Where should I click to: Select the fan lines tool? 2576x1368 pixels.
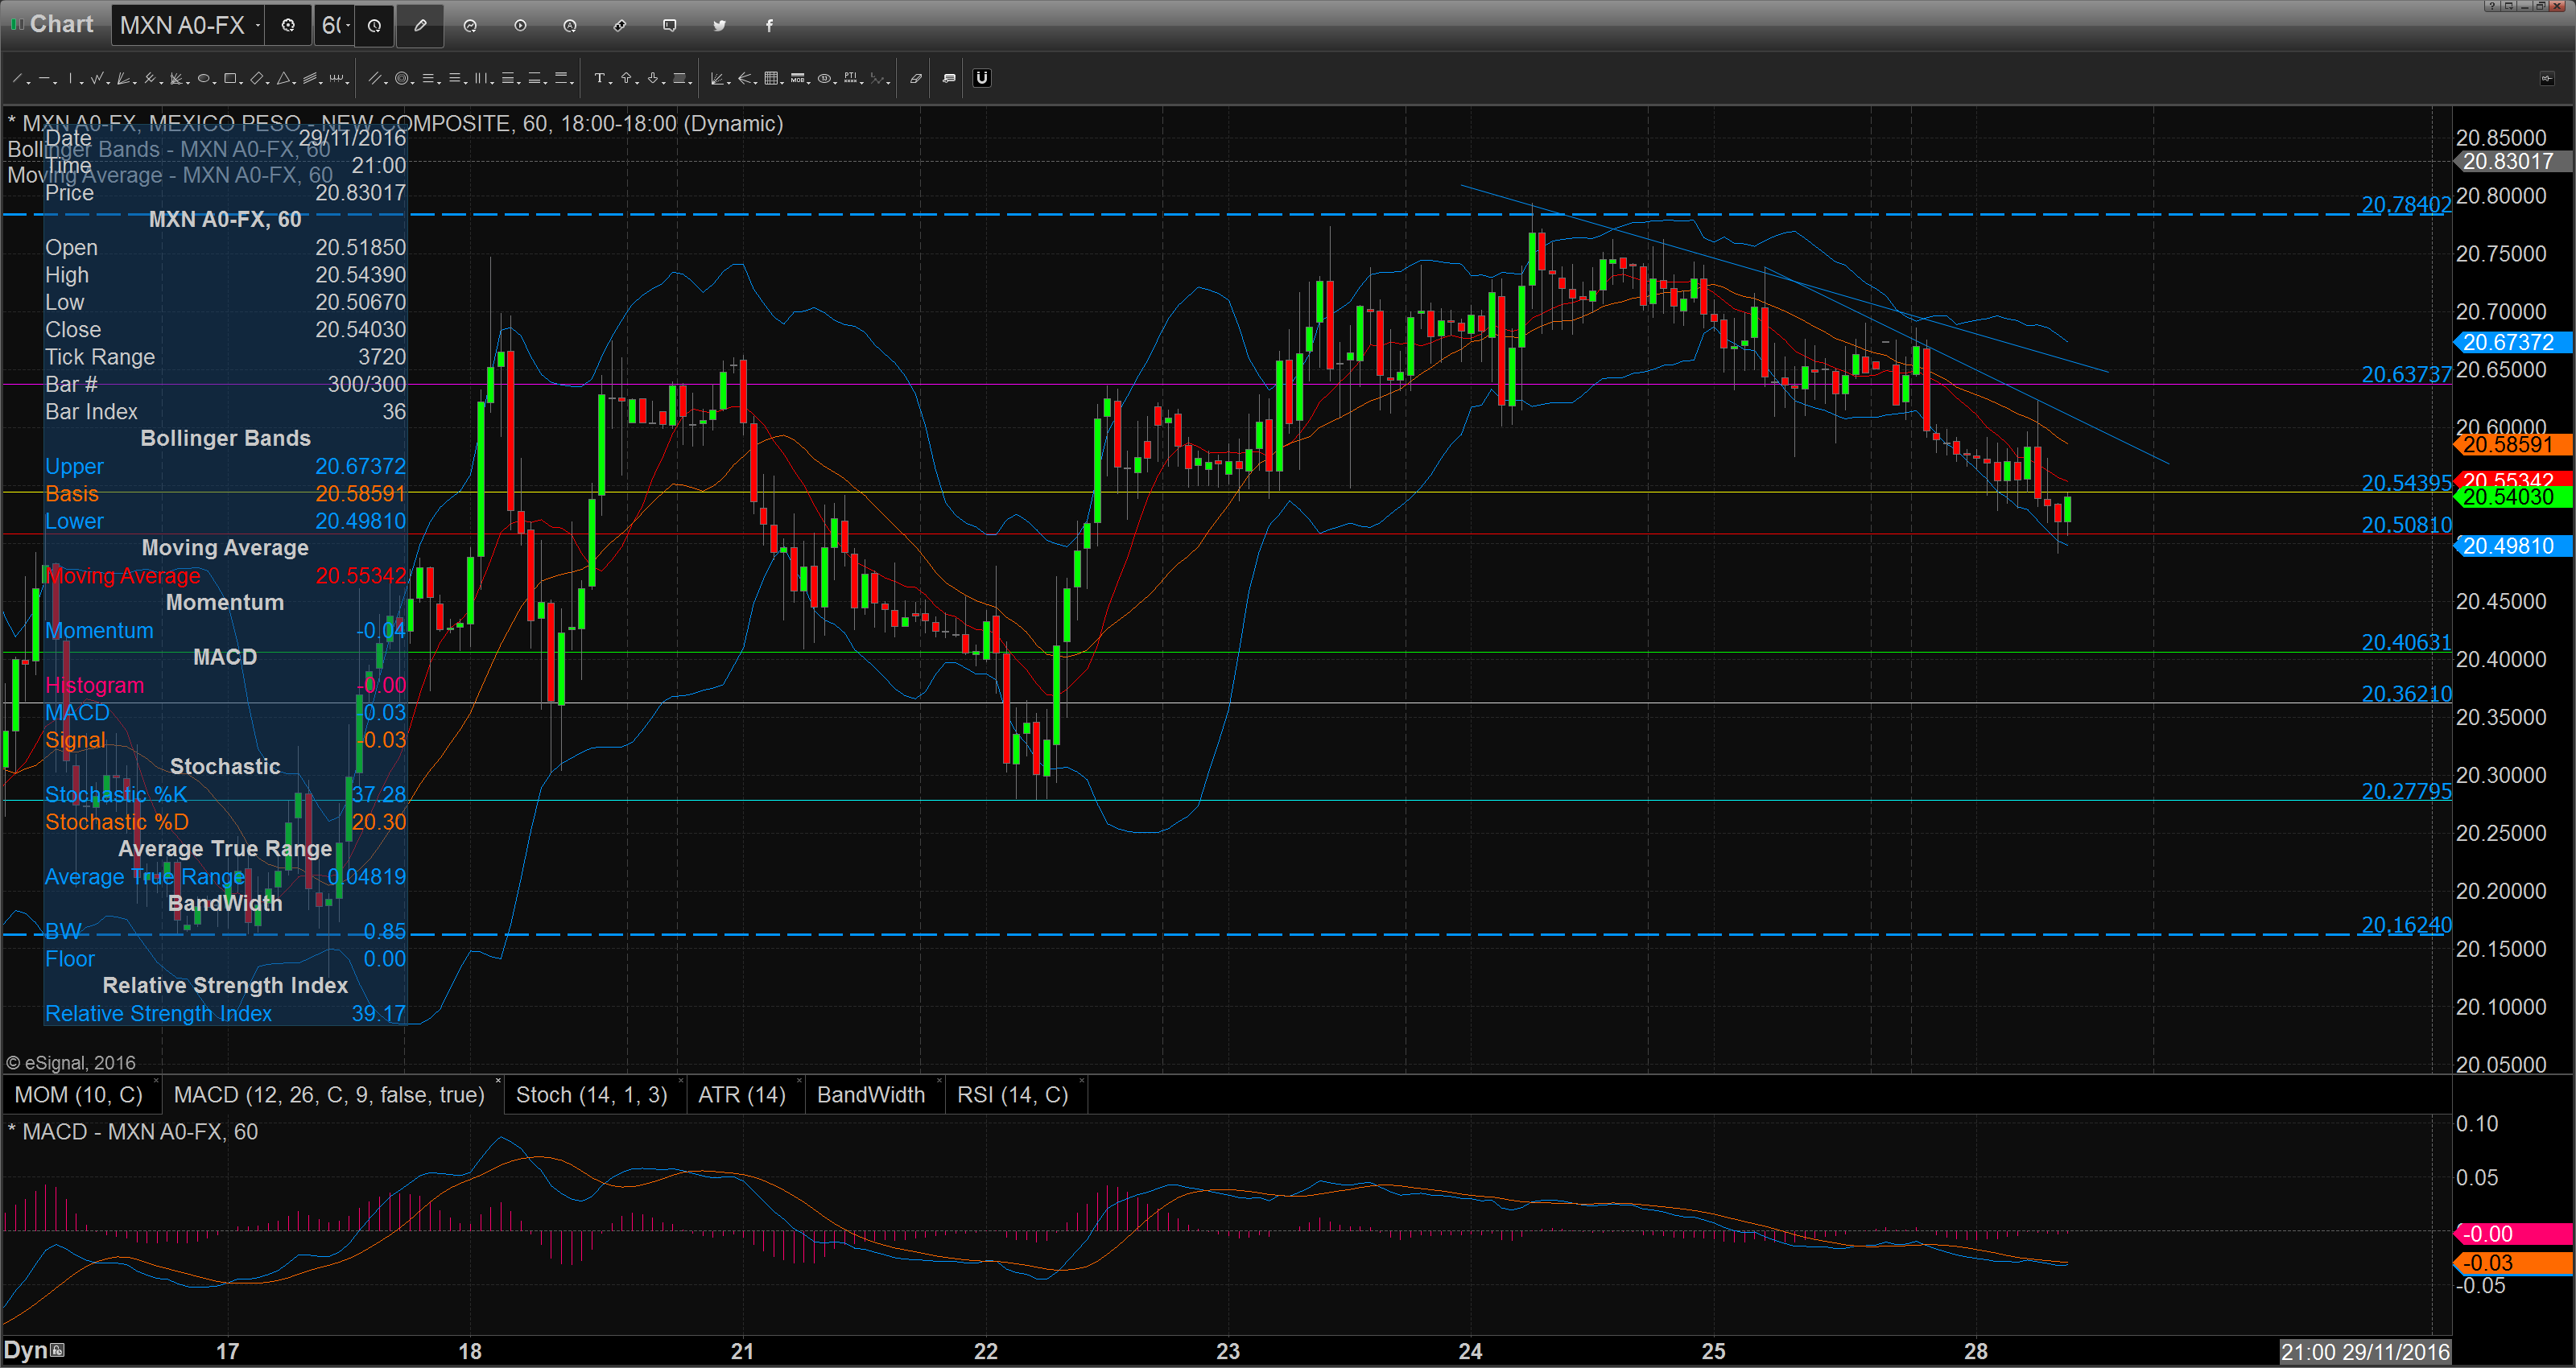tap(123, 78)
